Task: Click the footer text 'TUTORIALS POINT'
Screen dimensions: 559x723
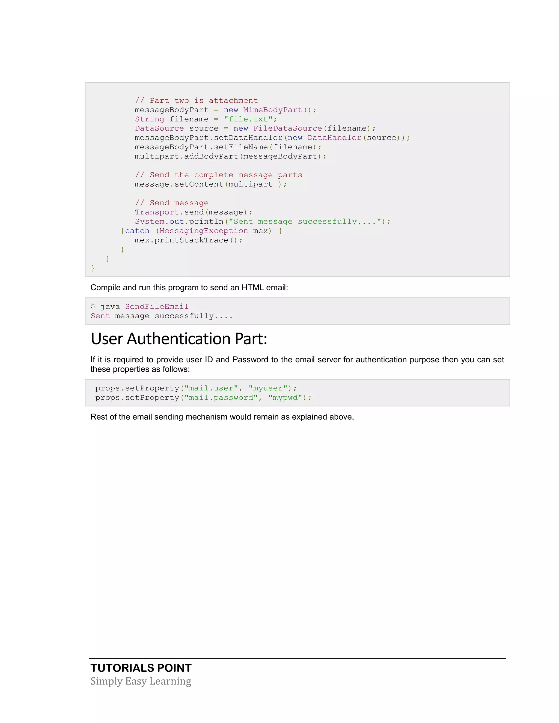Action: [x=141, y=668]
